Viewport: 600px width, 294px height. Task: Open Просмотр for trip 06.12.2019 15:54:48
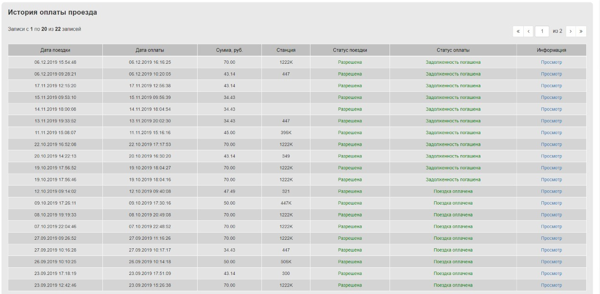(551, 62)
